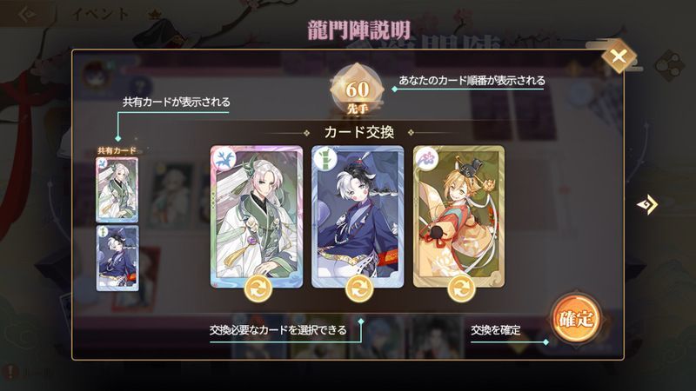Open the top shared card thumbnail
This screenshot has width=696, height=391.
pos(117,189)
